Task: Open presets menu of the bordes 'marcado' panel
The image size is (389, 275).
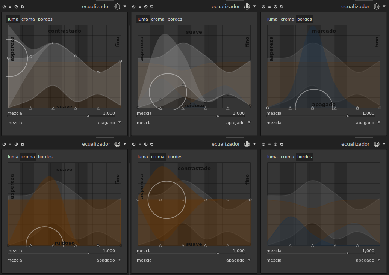Action: (x=269, y=7)
